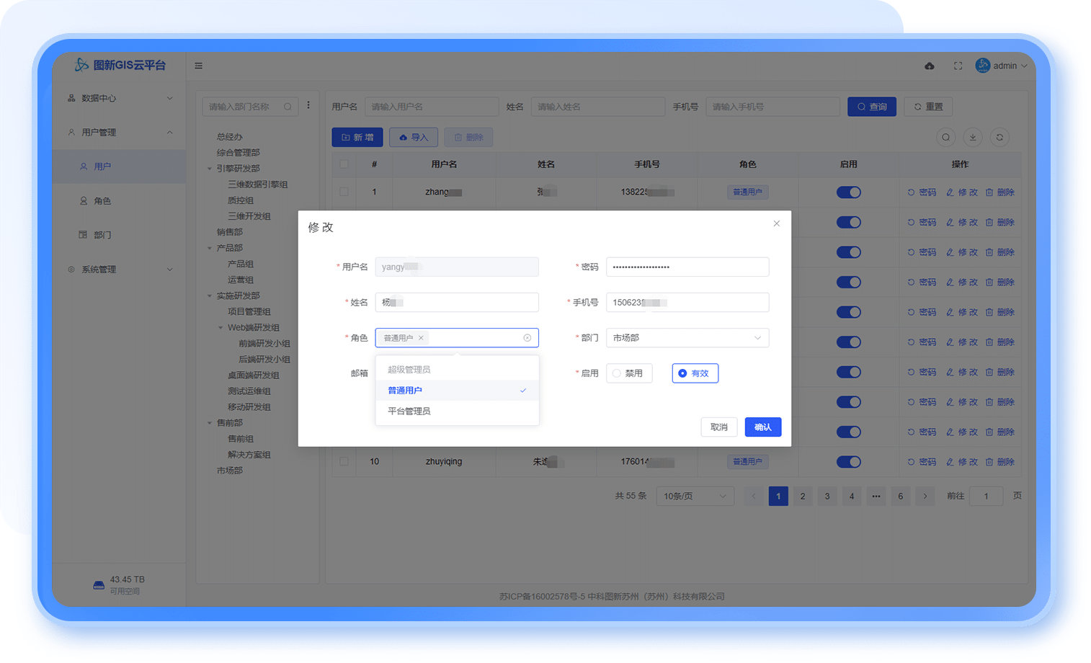Open the 角色 sidebar menu item
The height and width of the screenshot is (663, 1091).
102,201
